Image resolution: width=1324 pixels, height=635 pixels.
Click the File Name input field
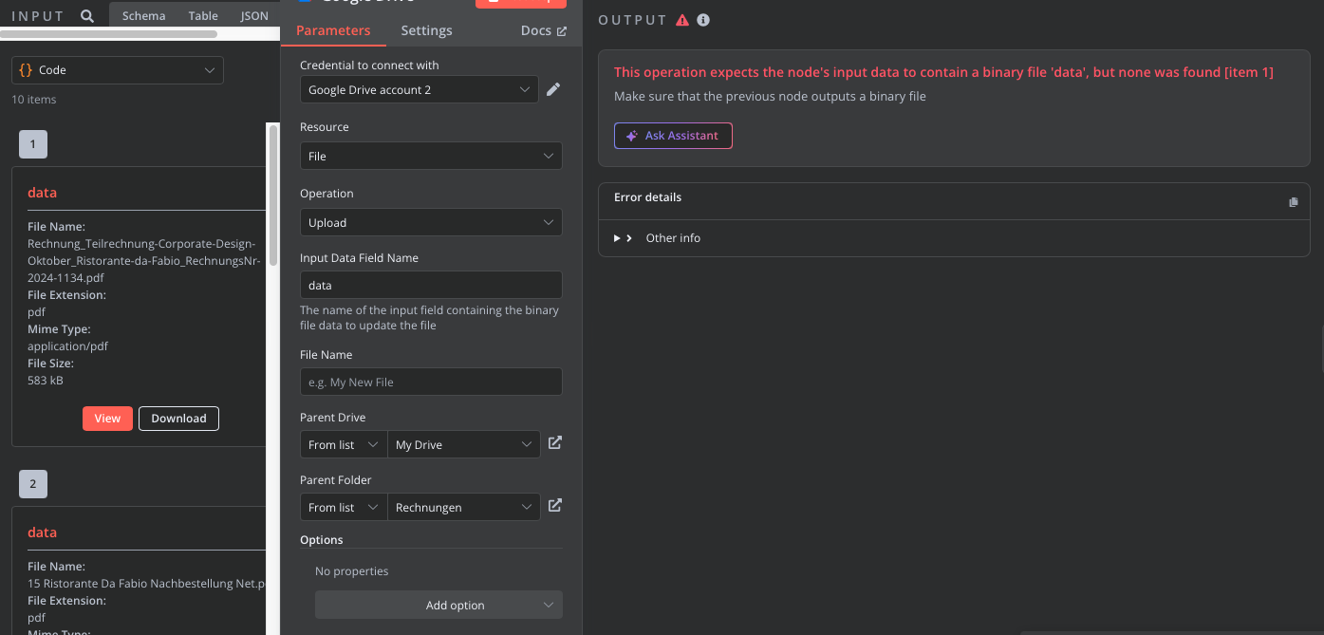tap(431, 382)
